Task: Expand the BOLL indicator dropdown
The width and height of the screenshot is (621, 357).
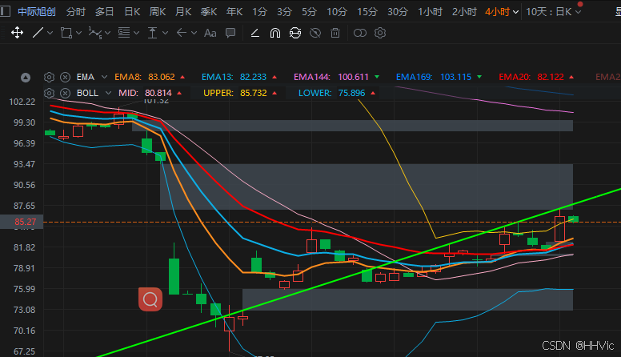Action: click(108, 93)
